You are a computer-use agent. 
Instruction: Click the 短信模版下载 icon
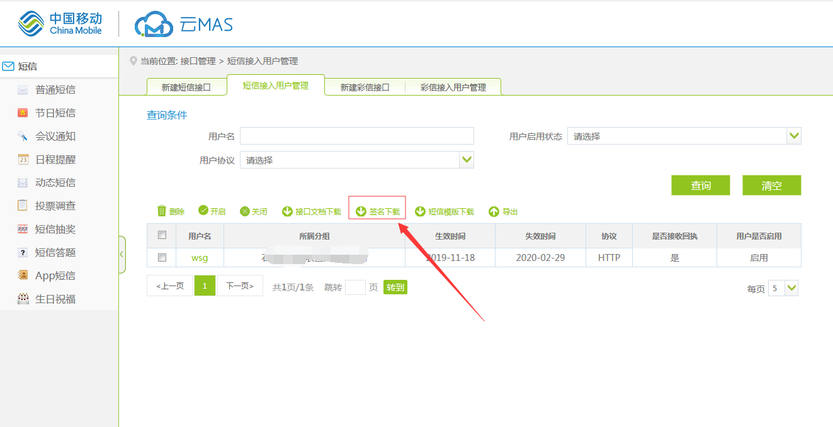coord(420,211)
